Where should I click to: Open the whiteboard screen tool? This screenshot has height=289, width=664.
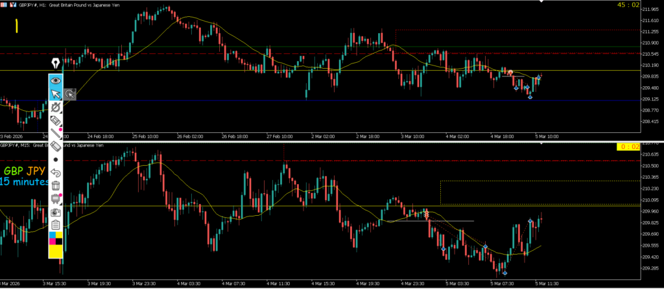point(56,199)
